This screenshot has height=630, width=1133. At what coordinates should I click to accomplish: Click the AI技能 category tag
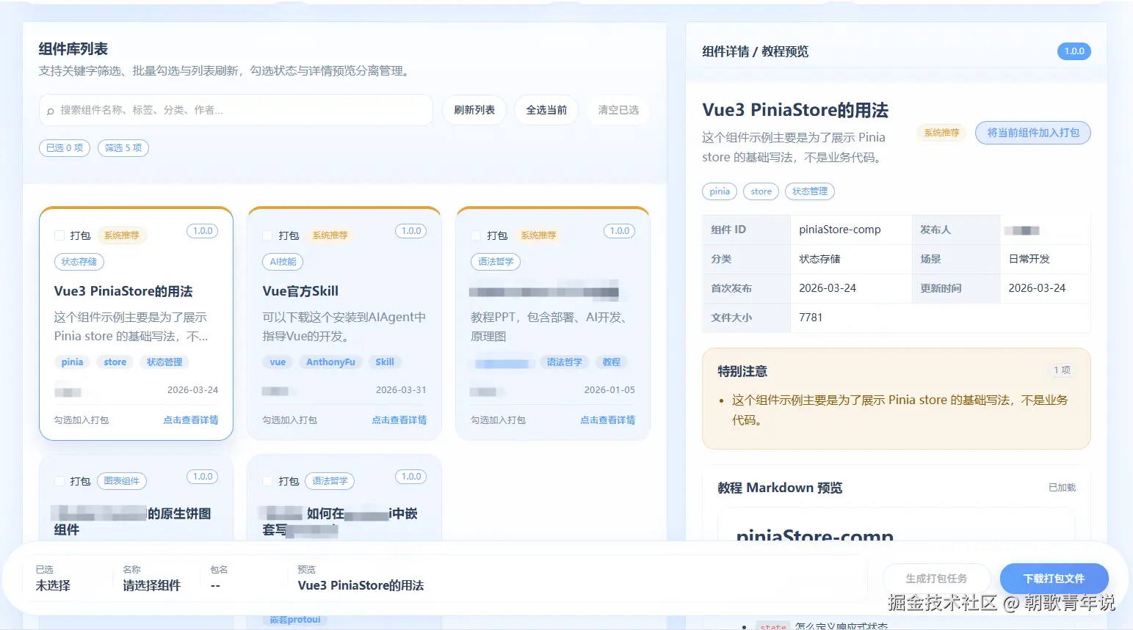(x=283, y=262)
